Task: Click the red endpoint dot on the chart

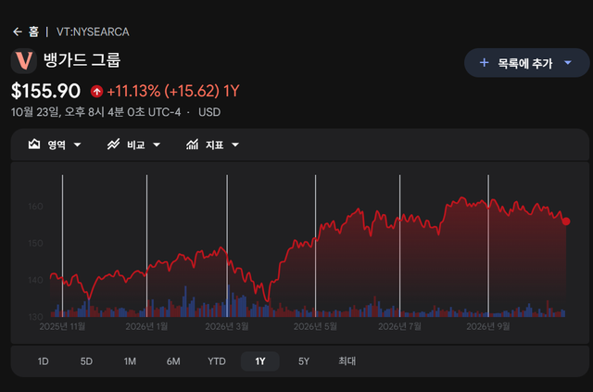Action: pyautogui.click(x=566, y=221)
